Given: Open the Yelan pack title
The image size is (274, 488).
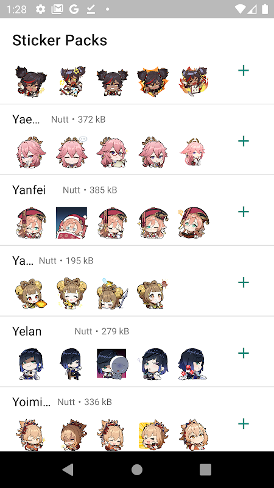Looking at the screenshot, I should click(x=27, y=331).
